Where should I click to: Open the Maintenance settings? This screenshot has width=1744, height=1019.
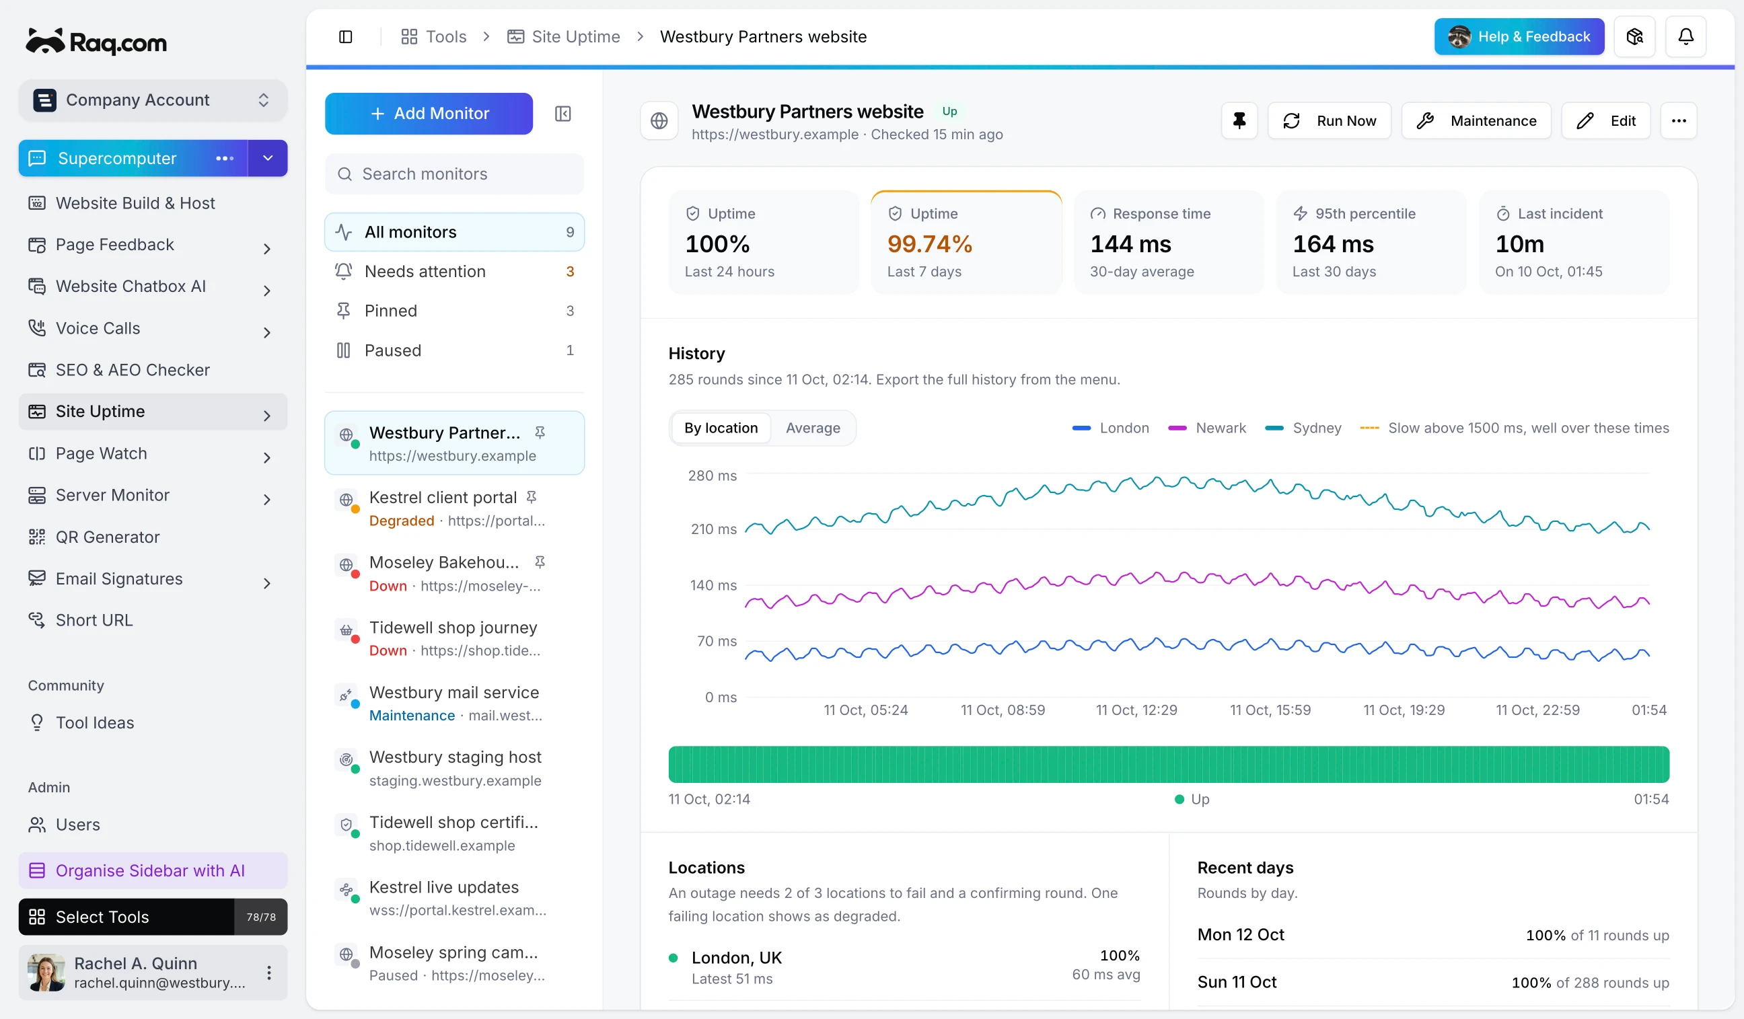pos(1476,121)
